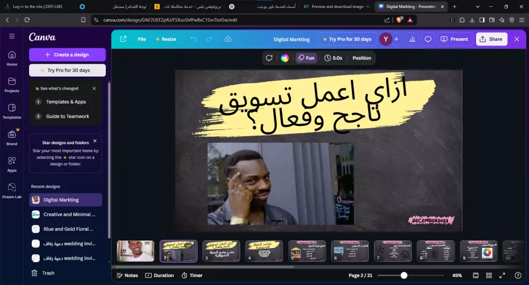Click Try Pro for 30 days in sidebar
This screenshot has width=529, height=285.
67,70
